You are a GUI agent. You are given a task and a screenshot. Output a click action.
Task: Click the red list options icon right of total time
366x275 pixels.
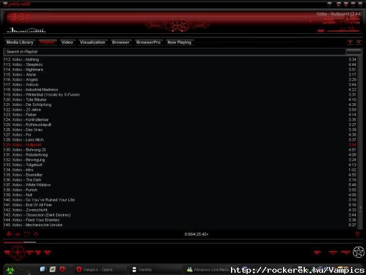tap(357, 234)
